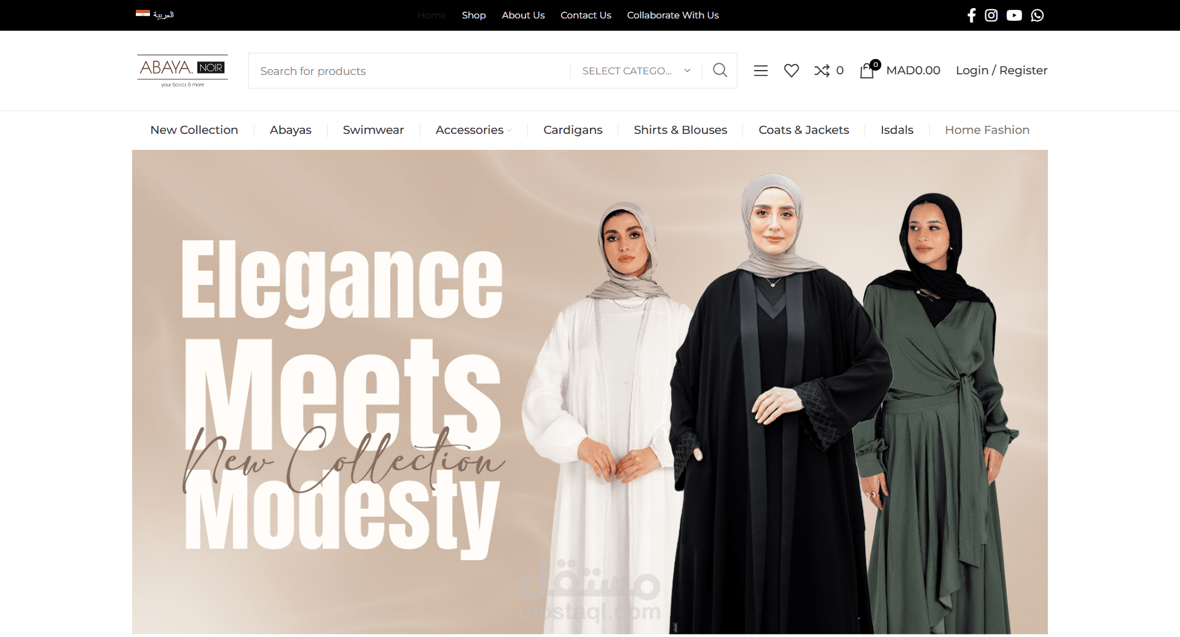
Task: Browse the Cardigans category
Action: point(573,130)
